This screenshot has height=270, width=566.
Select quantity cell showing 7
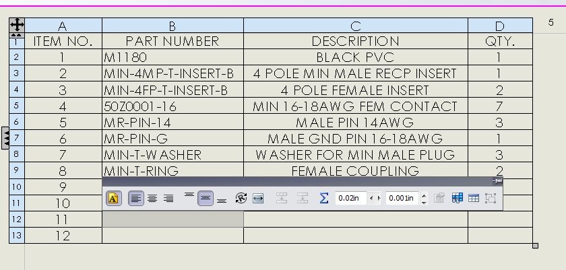tap(500, 106)
